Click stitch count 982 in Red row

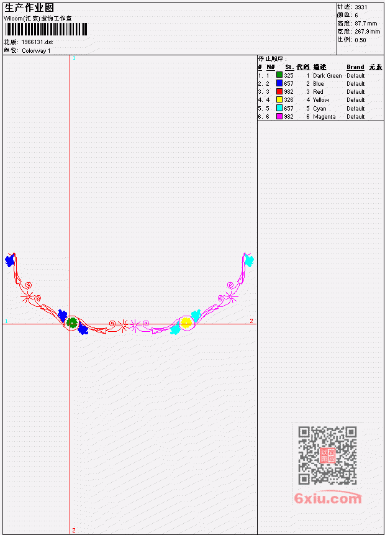coord(289,92)
